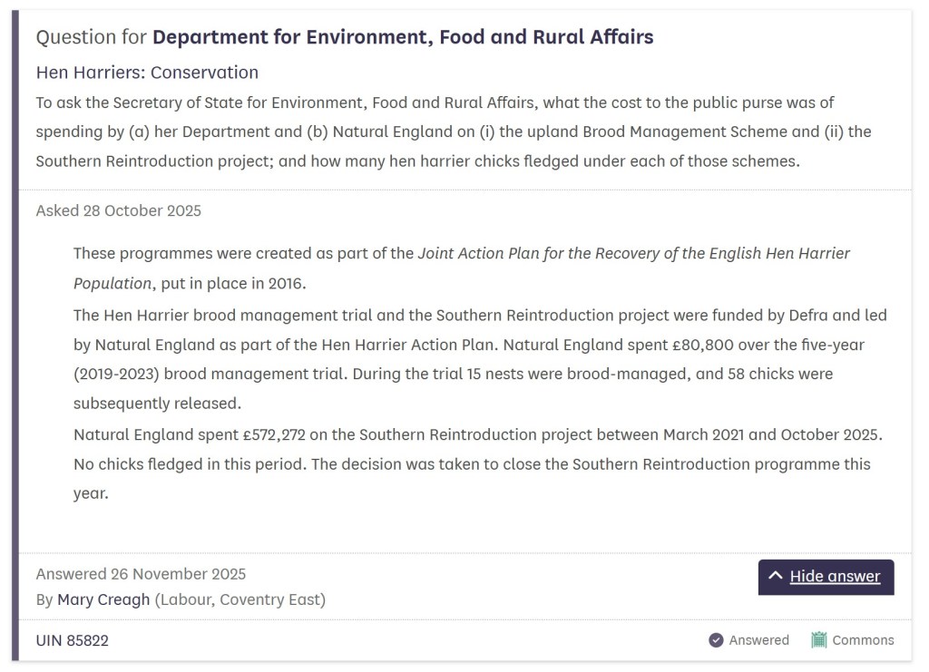Click the Answered 26 November 2025 date
929x672 pixels.
pos(141,574)
